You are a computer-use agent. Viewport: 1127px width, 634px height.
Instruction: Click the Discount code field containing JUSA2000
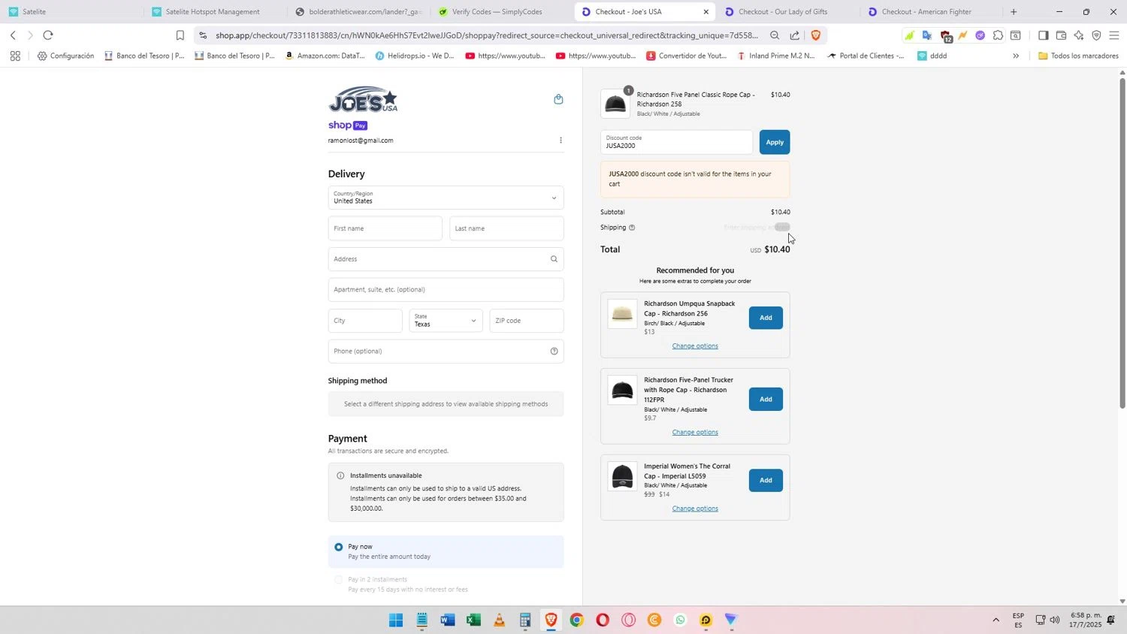click(x=676, y=142)
